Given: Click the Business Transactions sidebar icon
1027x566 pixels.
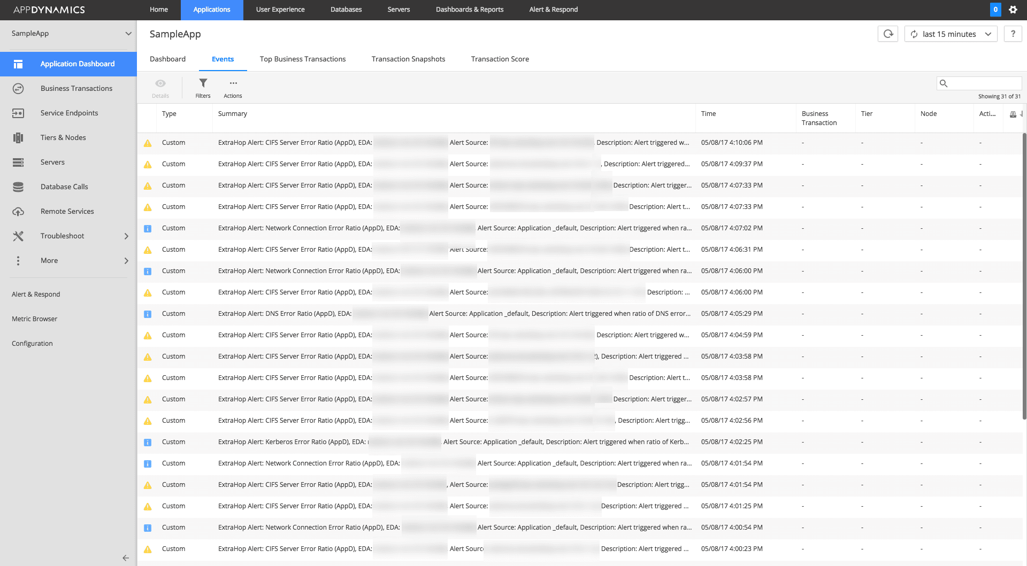Looking at the screenshot, I should point(18,89).
